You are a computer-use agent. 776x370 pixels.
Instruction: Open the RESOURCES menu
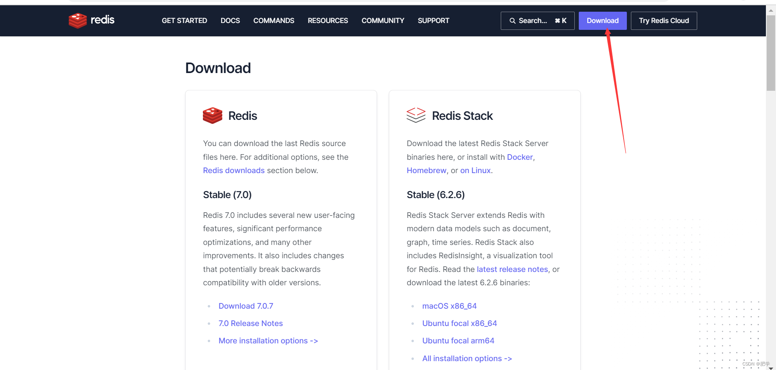point(328,21)
